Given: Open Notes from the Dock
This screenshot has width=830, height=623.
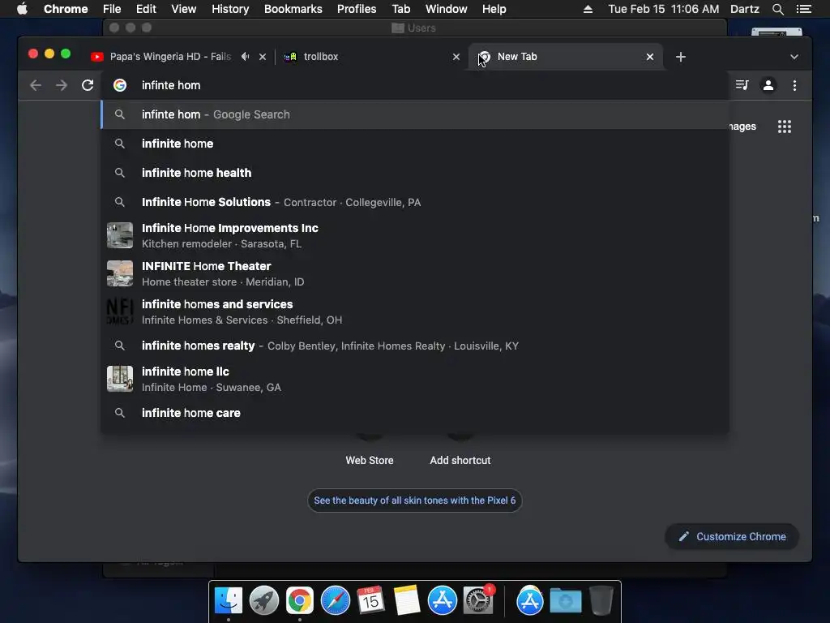Looking at the screenshot, I should [407, 600].
